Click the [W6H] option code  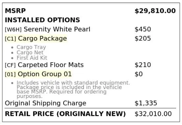click(13, 29)
